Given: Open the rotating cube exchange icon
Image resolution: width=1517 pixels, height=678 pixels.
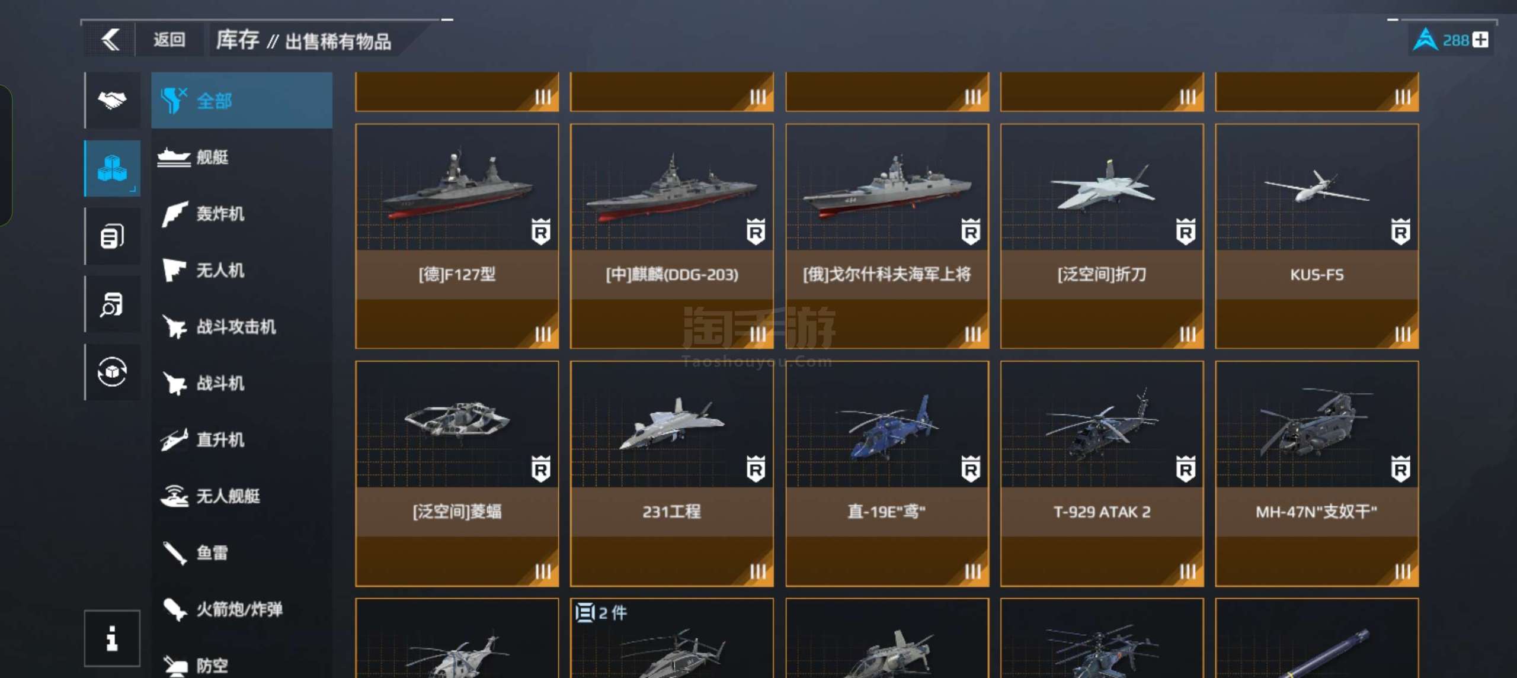Looking at the screenshot, I should [113, 372].
